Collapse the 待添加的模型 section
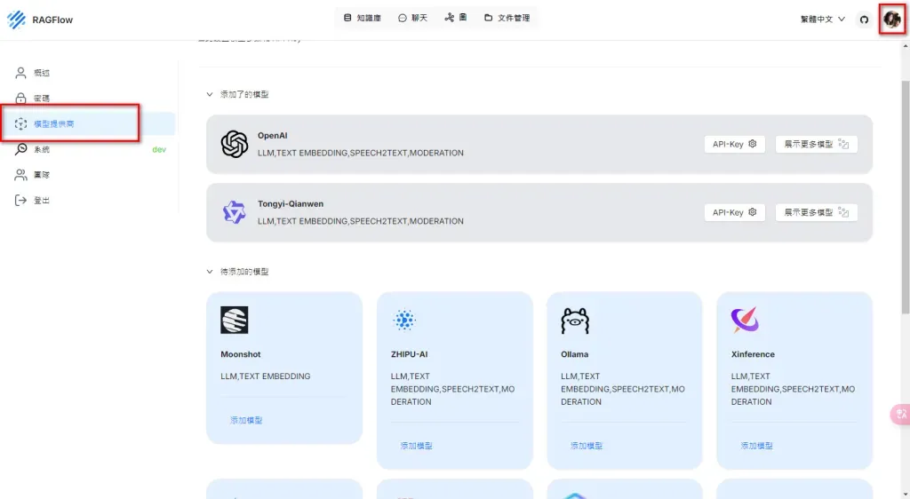The height and width of the screenshot is (499, 910). 210,272
